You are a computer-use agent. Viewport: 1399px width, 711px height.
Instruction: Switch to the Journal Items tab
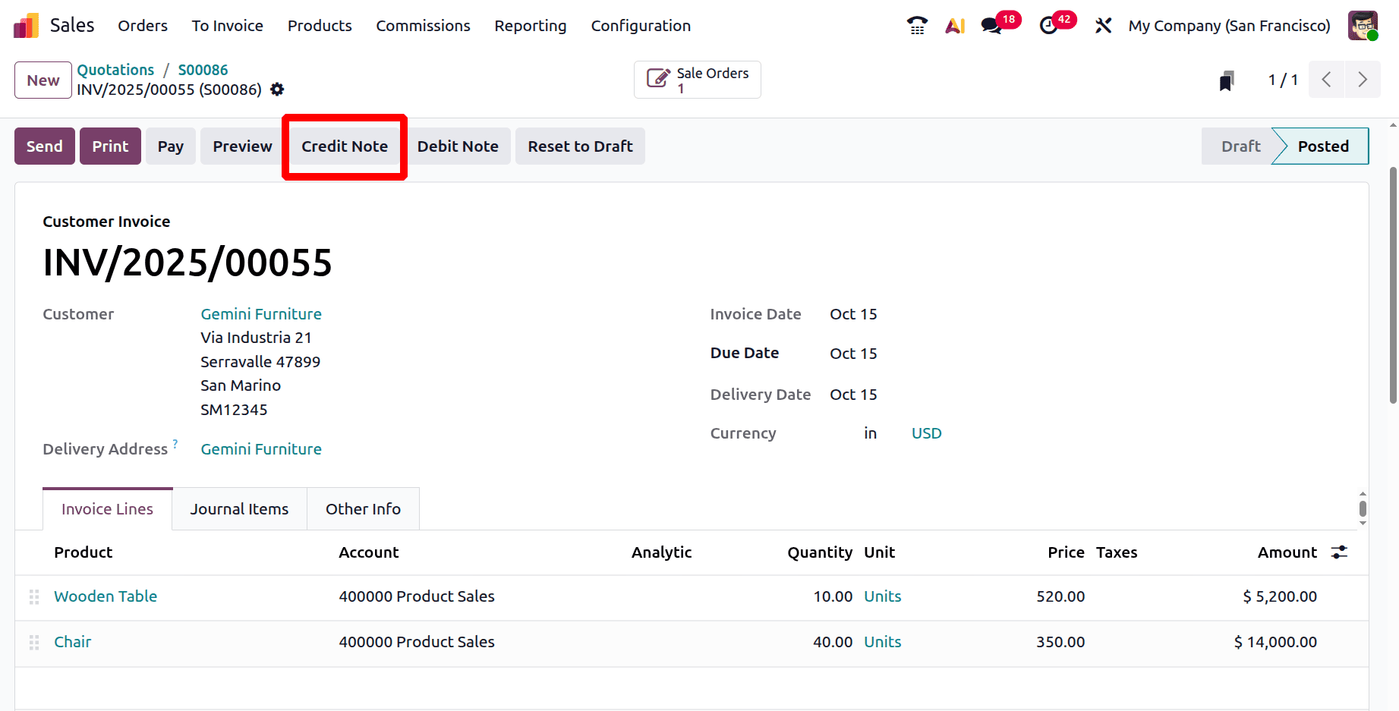pyautogui.click(x=239, y=508)
